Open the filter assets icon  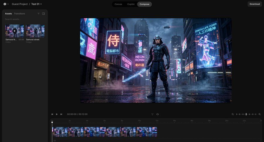click(x=38, y=14)
